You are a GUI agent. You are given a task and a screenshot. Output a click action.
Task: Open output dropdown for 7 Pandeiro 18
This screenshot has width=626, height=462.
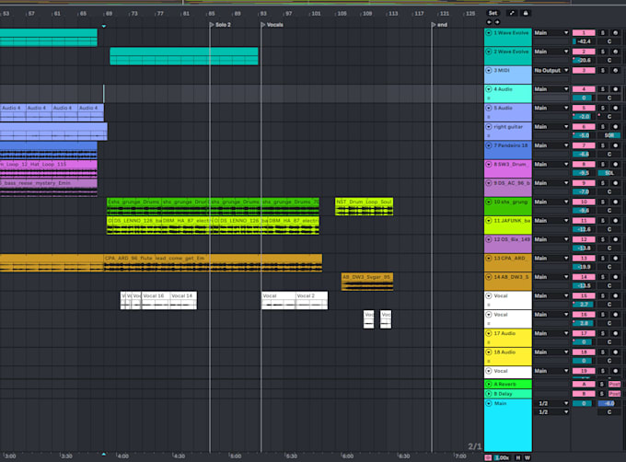pyautogui.click(x=551, y=145)
